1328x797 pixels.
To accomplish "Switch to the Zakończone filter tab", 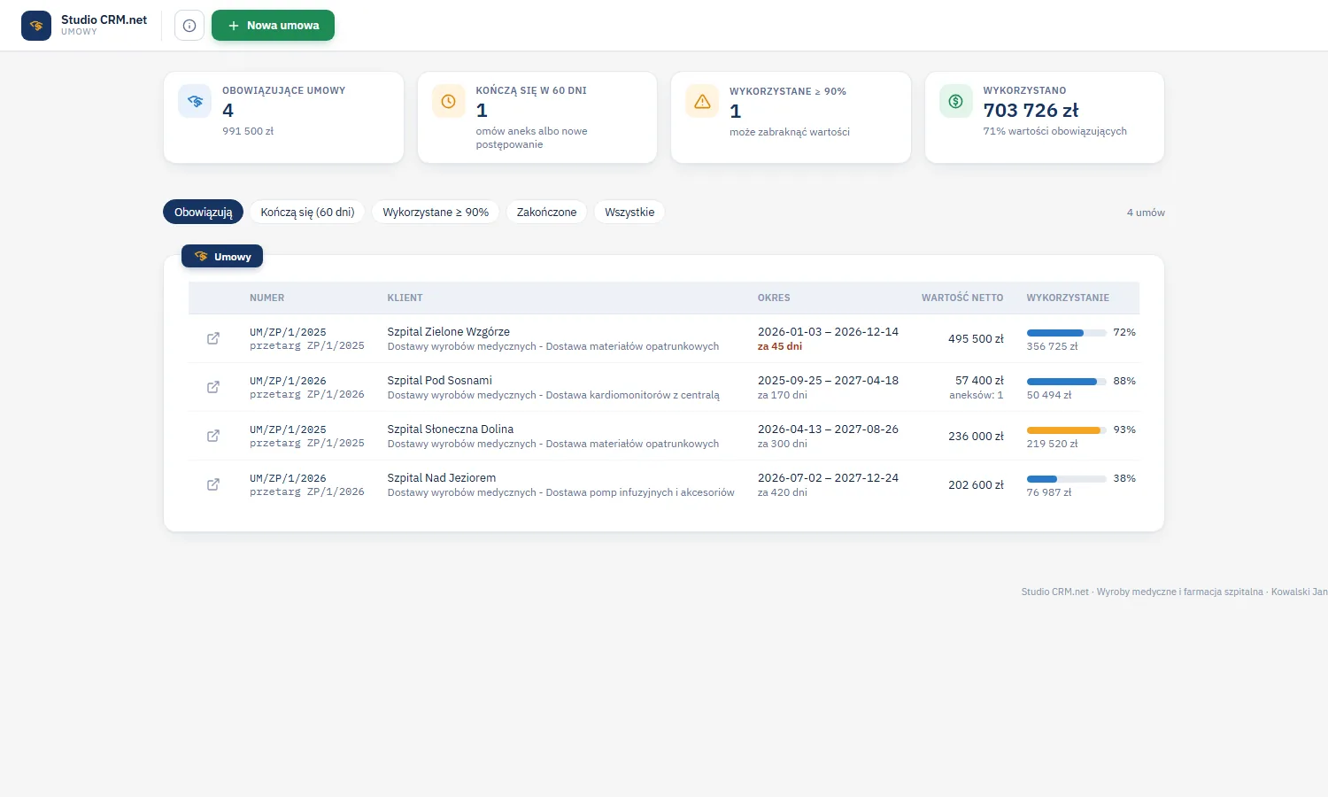I will coord(546,212).
